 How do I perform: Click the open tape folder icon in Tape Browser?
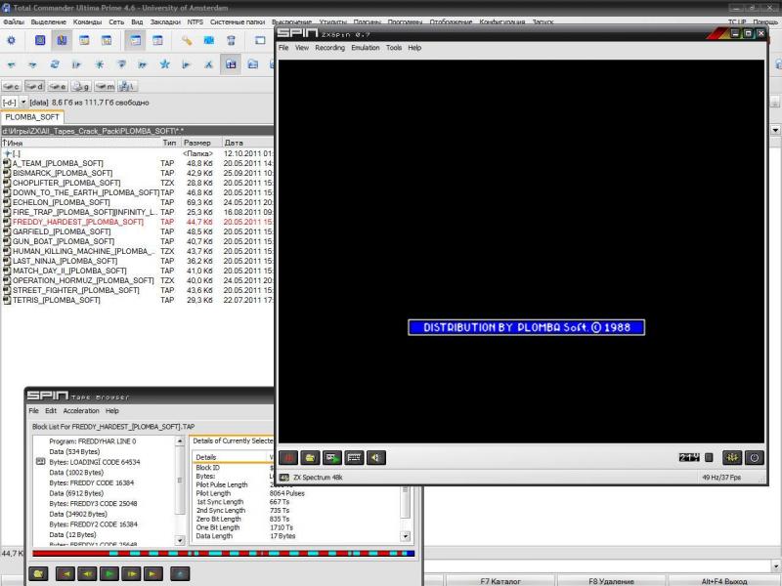38,573
